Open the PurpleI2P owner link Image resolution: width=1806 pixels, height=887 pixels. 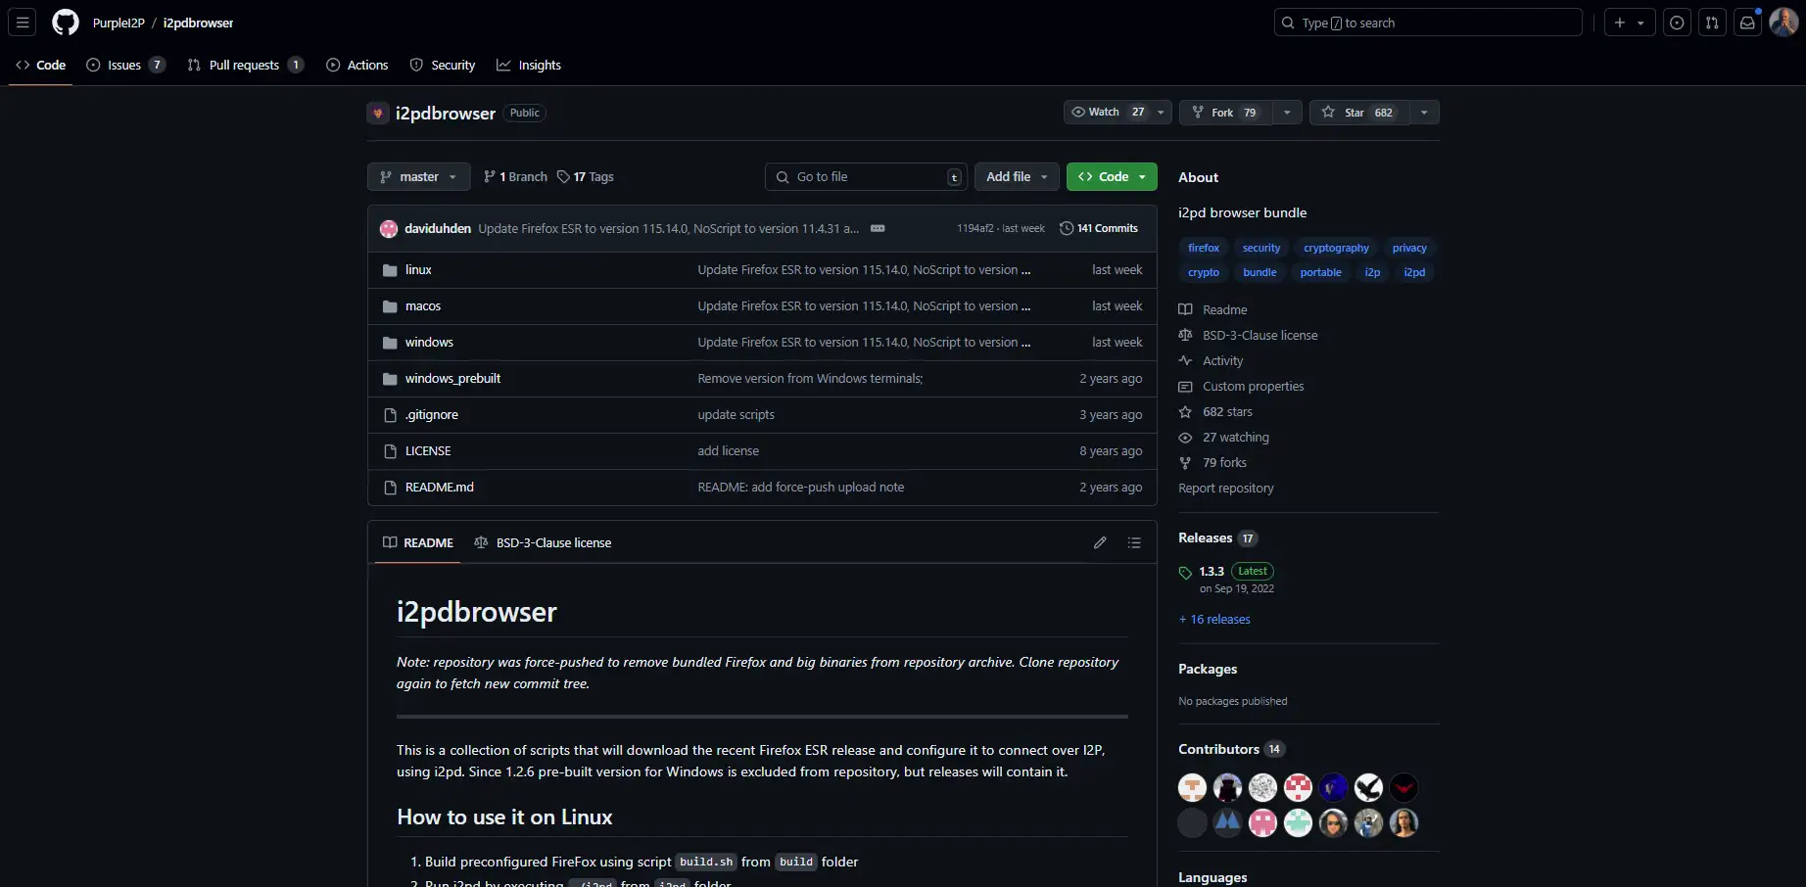coord(119,23)
